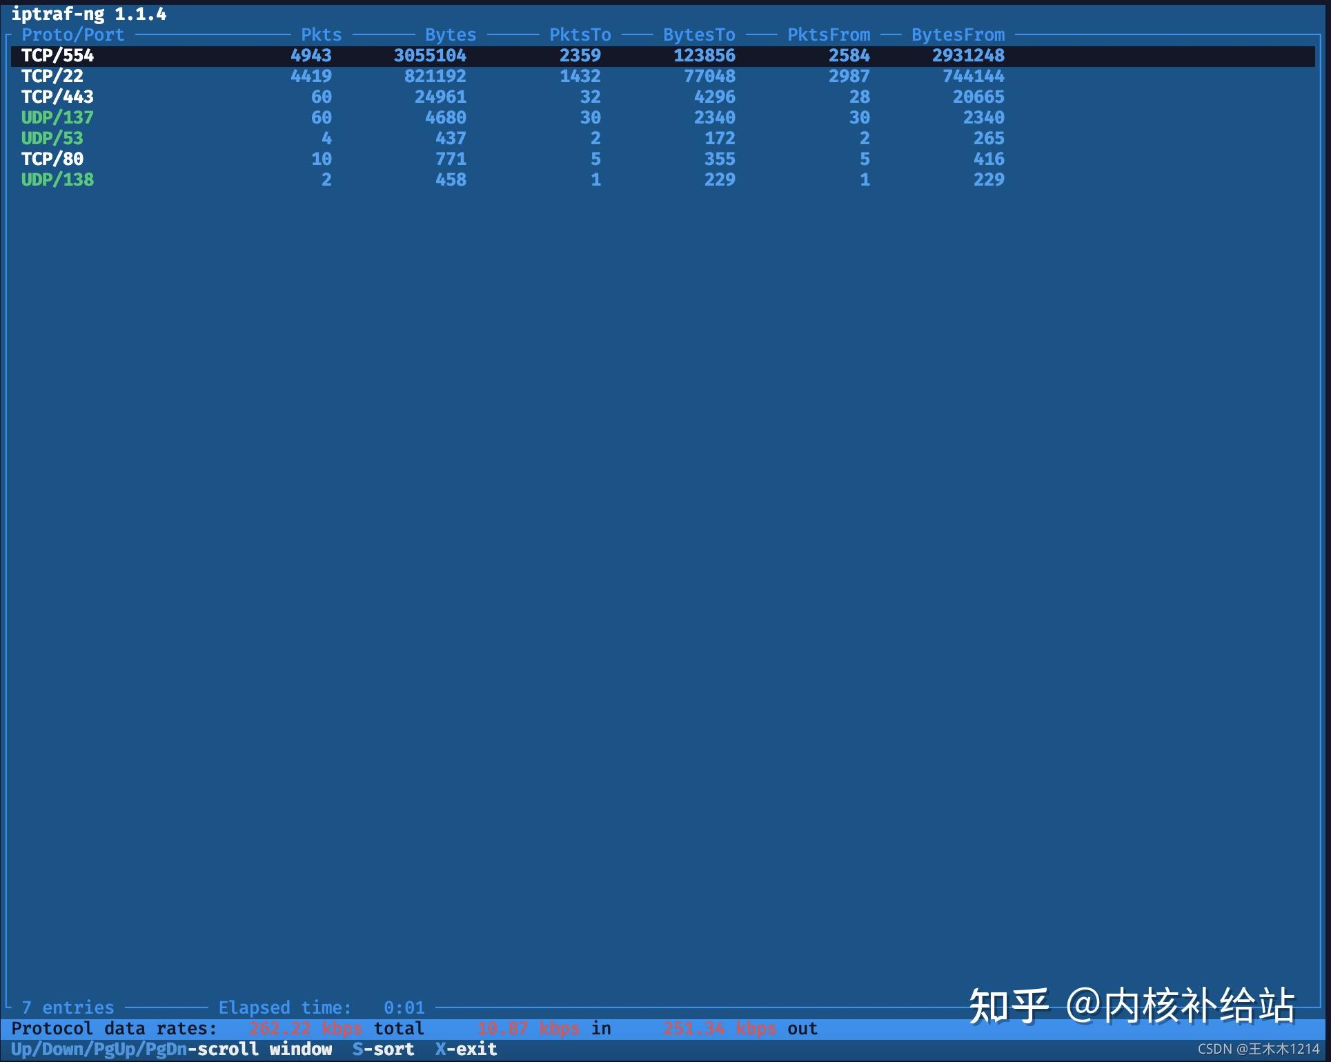Click BytesTo value 123856
1331x1062 pixels.
tap(704, 56)
